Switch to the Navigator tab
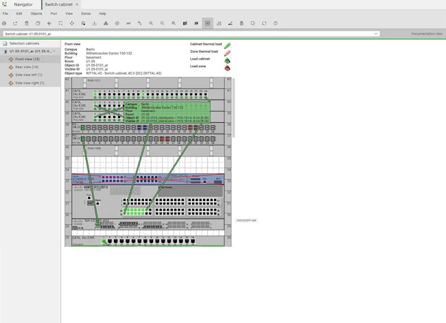This screenshot has height=323, width=446. coord(23,5)
